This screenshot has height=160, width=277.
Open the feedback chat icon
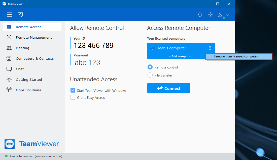pos(20,15)
